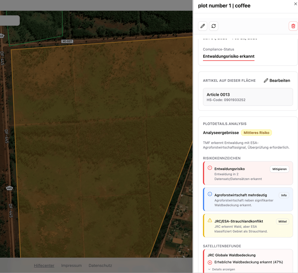Click the blue info circle icon
This screenshot has width=298, height=273.
pyautogui.click(x=210, y=194)
